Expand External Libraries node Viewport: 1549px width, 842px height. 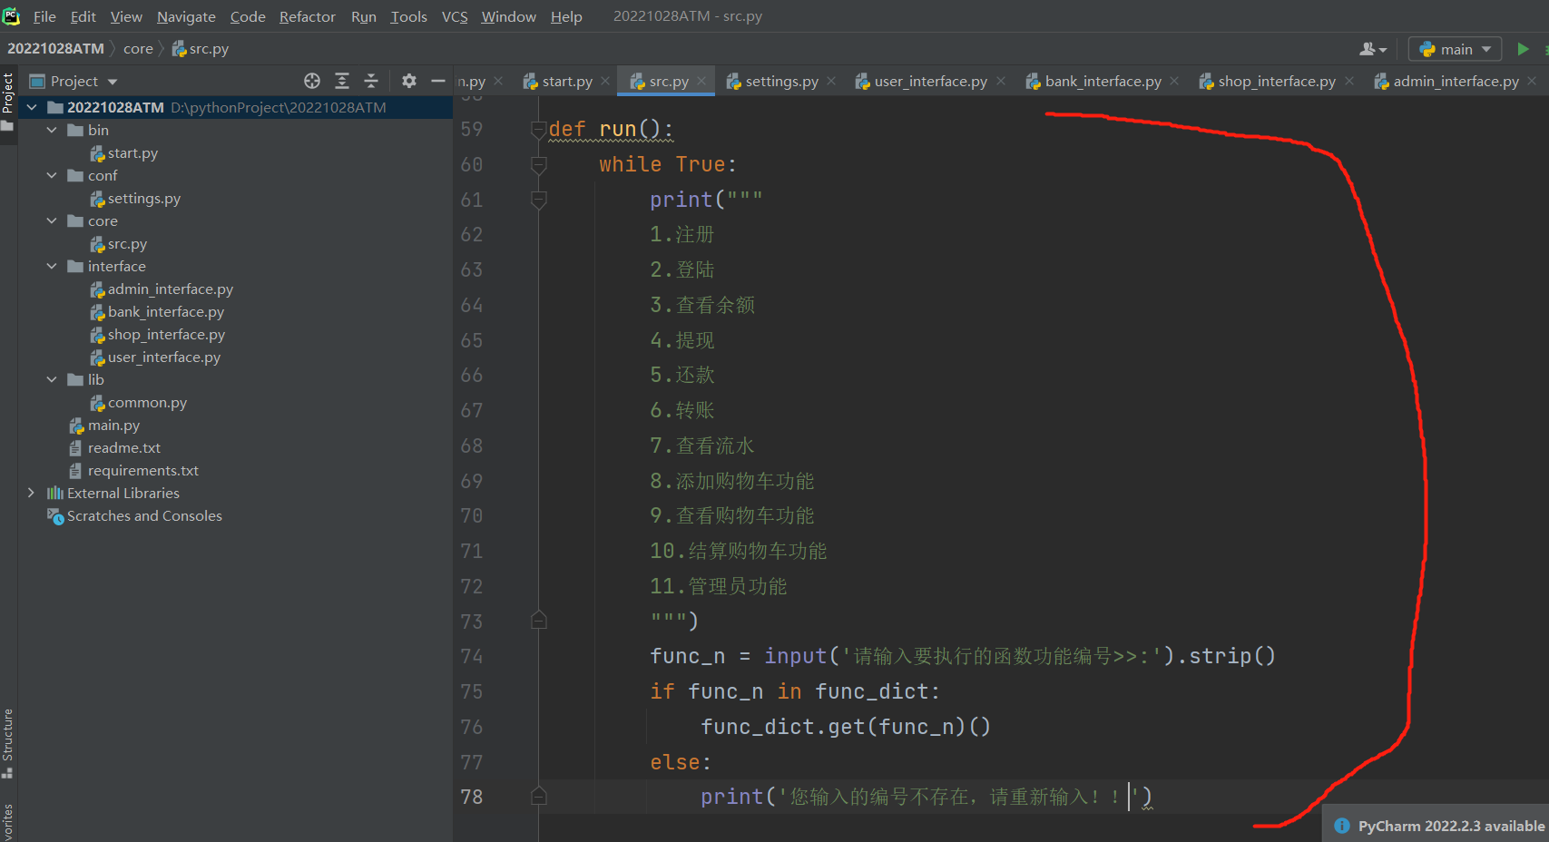pos(32,493)
